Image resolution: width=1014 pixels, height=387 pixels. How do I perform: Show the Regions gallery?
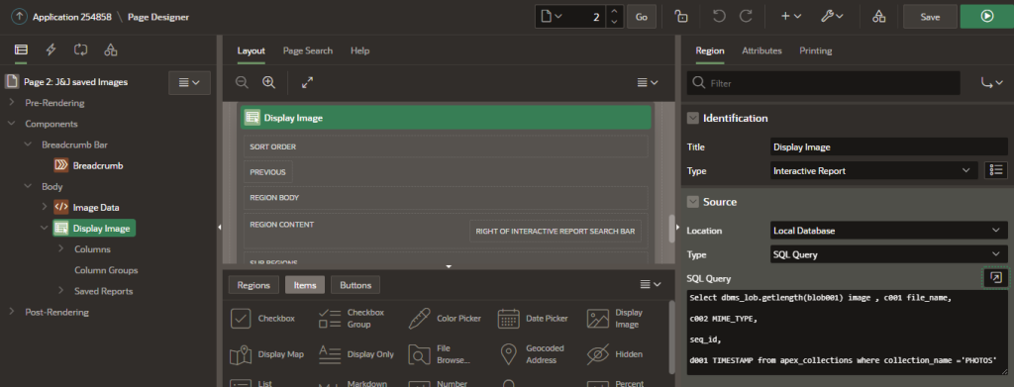point(253,285)
